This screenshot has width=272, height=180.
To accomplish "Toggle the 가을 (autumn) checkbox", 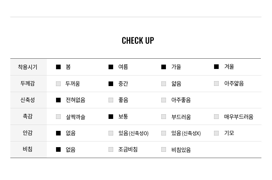I will pyautogui.click(x=163, y=67).
